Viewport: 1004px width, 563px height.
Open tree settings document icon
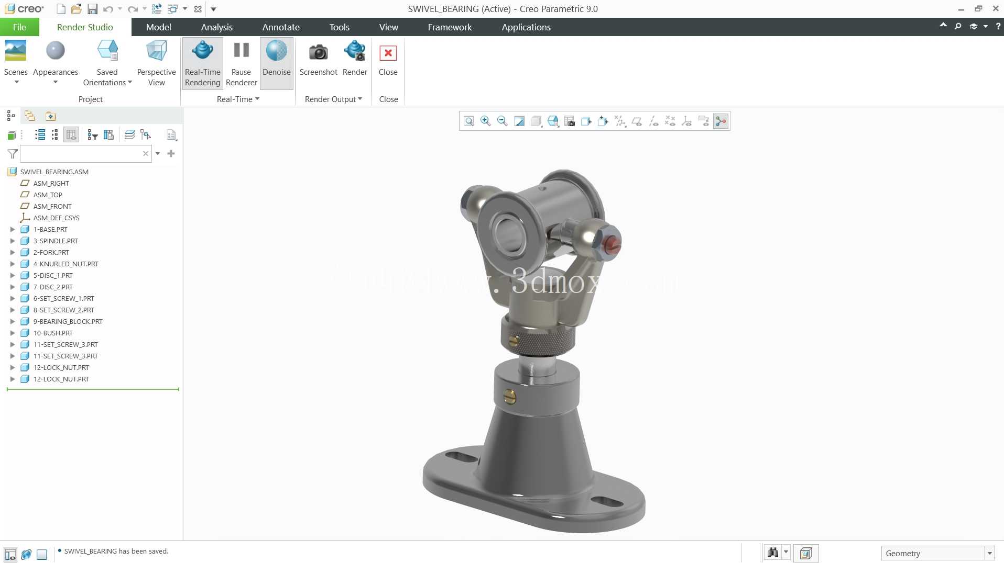pos(171,135)
